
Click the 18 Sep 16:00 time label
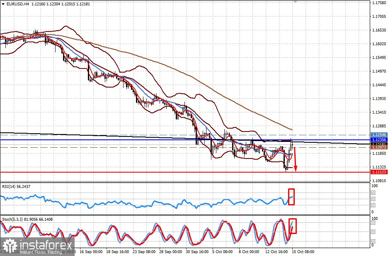pyautogui.click(x=118, y=252)
